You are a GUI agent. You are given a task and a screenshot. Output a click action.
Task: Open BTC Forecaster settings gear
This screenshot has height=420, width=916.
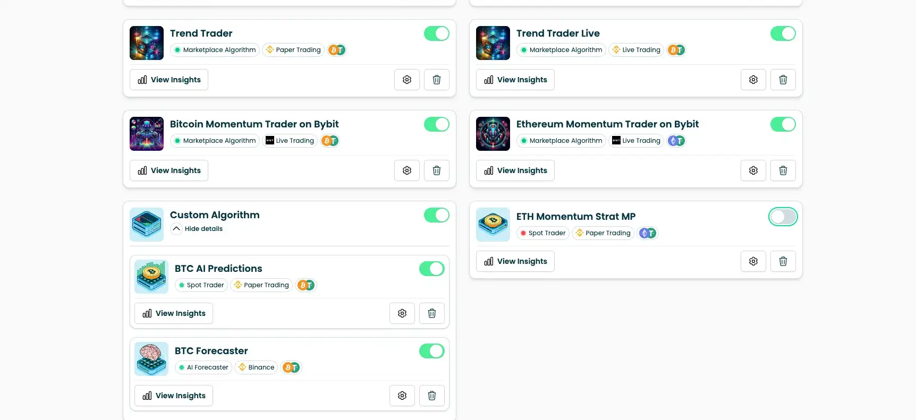pyautogui.click(x=402, y=396)
